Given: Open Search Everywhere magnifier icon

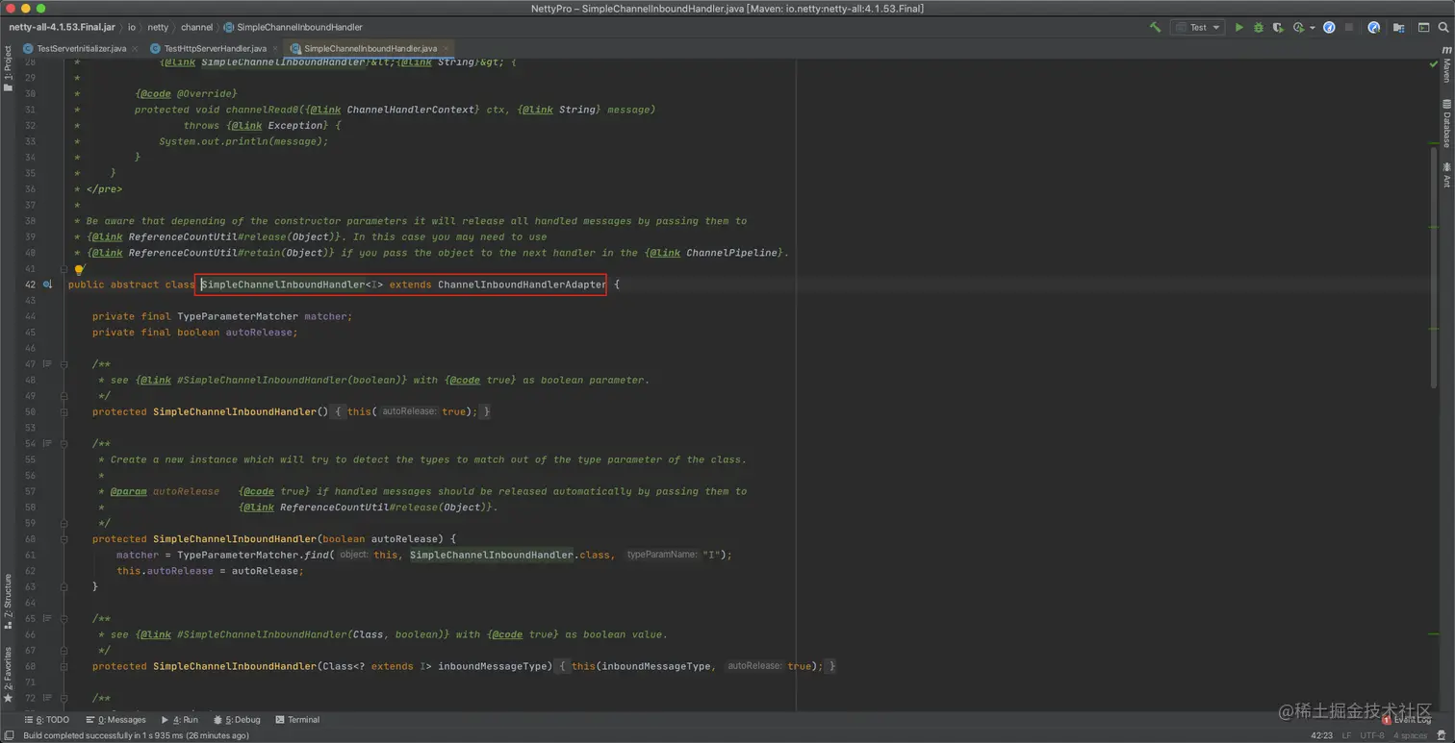Looking at the screenshot, I should point(1443,28).
